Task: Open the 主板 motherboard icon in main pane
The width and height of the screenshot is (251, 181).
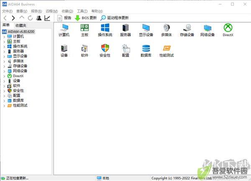Action: coord(85,30)
